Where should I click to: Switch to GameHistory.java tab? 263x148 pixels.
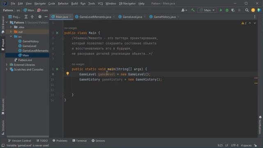(x=164, y=17)
